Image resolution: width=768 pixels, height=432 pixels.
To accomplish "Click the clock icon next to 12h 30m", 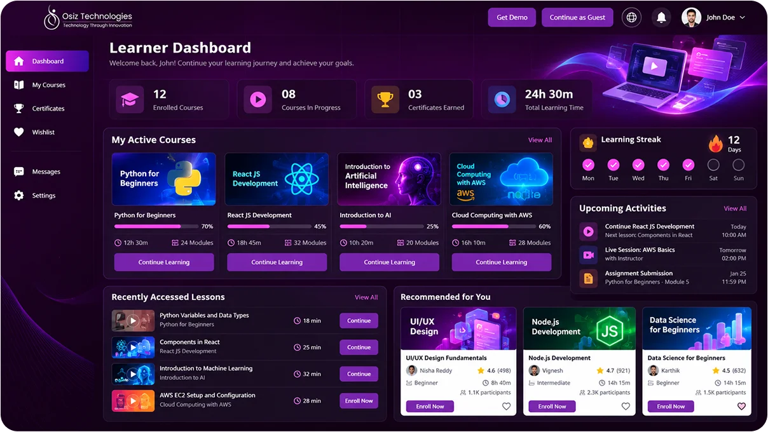I will (x=118, y=243).
